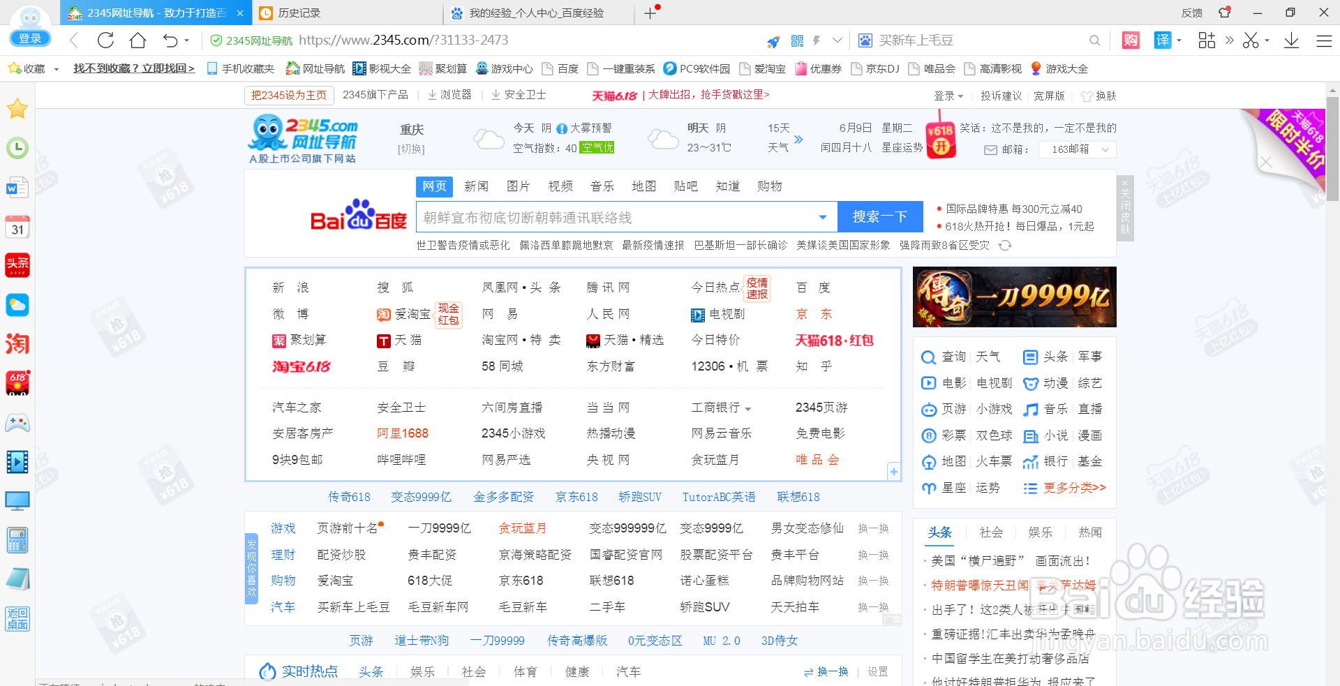Screen dimensions: 1340x686
Task: Open 设置 for 实时热点
Action: pos(878,671)
